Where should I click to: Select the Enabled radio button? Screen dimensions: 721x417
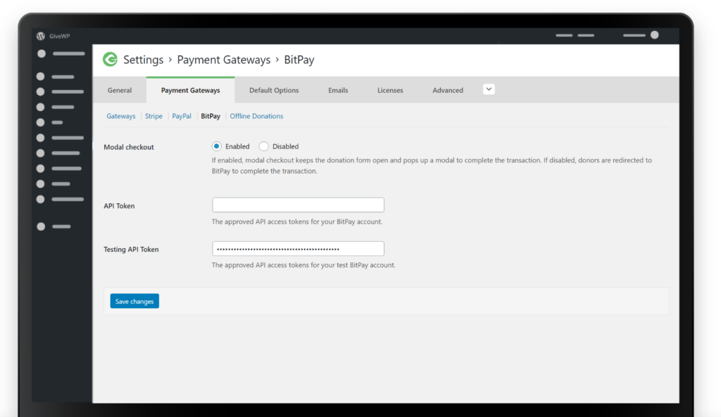(217, 146)
